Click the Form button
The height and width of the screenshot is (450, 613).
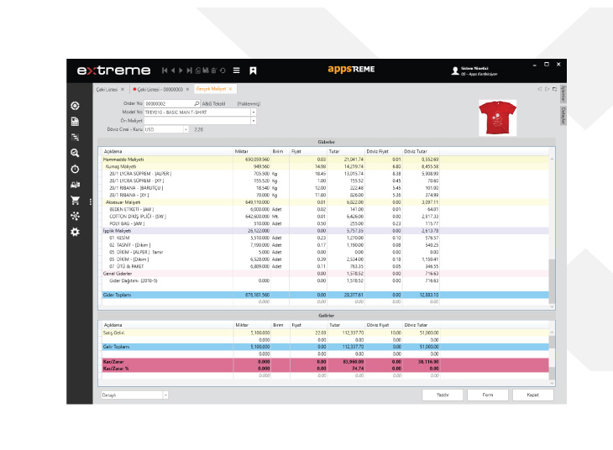pos(488,395)
